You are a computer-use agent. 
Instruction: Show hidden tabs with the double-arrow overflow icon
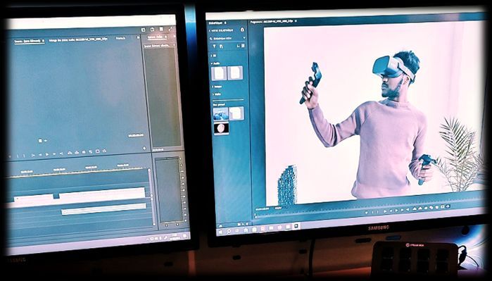138,37
